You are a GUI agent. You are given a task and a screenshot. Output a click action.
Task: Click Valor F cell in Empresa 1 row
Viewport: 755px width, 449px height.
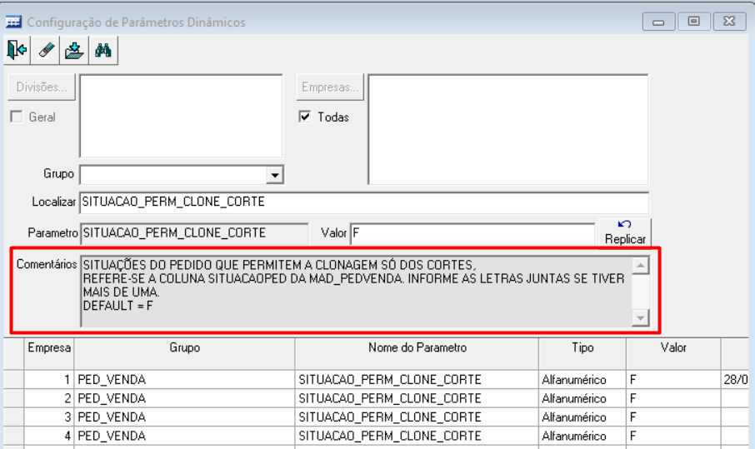coord(673,380)
